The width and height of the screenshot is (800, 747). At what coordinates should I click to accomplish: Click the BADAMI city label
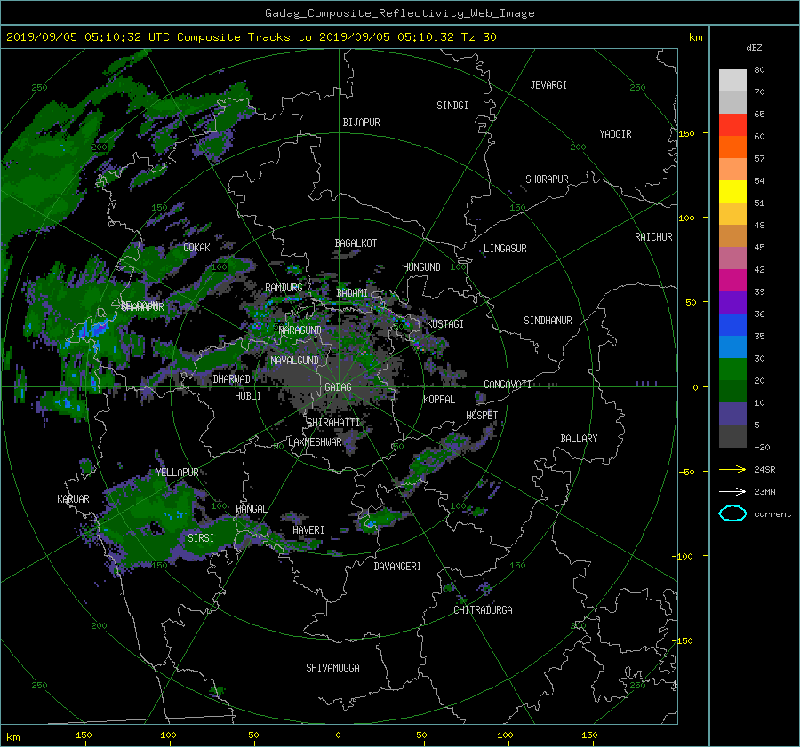(x=352, y=293)
